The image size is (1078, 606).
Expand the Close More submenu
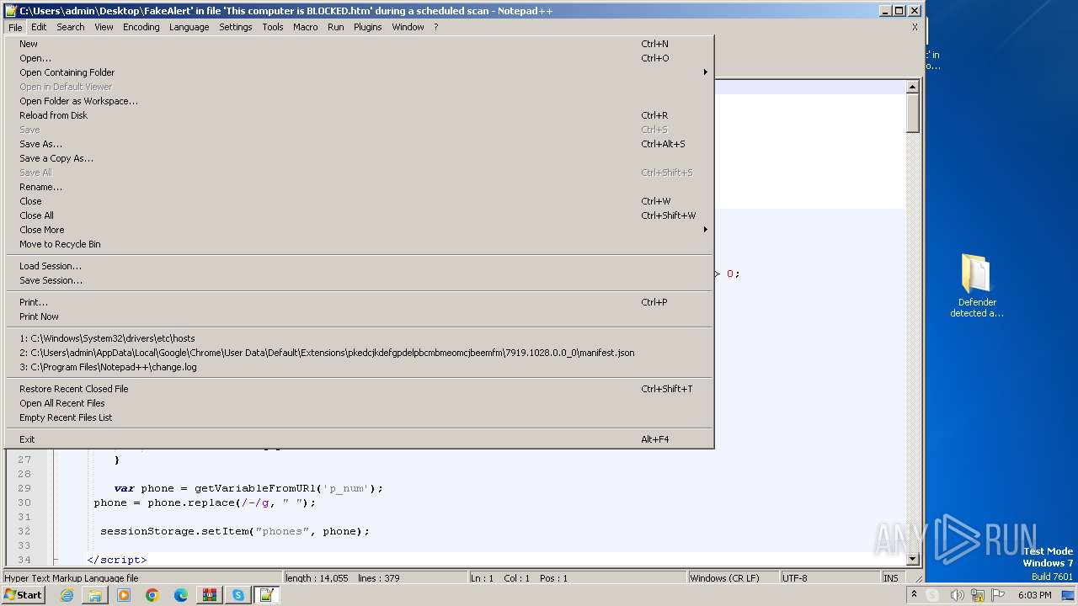coord(360,230)
